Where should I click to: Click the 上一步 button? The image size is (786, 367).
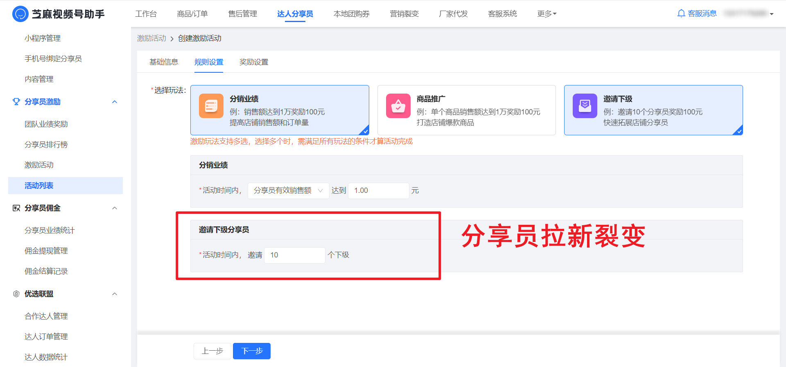pyautogui.click(x=212, y=351)
